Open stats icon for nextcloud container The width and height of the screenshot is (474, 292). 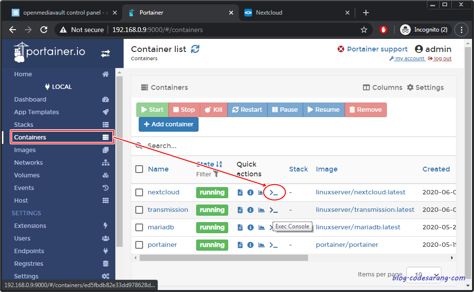(x=260, y=192)
